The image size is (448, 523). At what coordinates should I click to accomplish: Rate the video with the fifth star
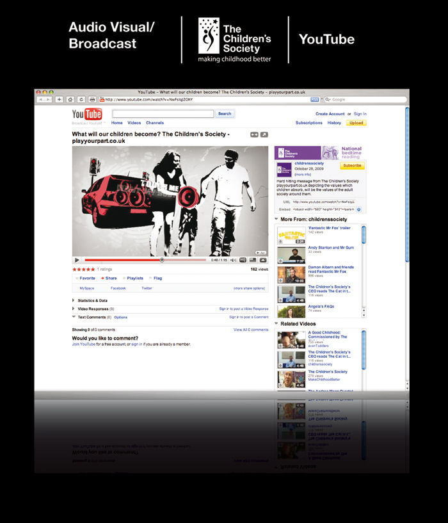point(93,269)
